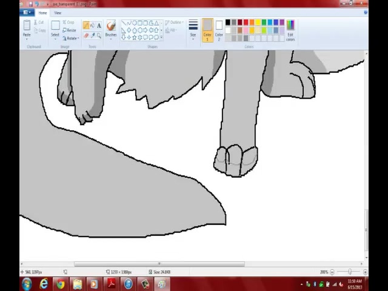Choose the Diamond shape
The width and height of the screenshot is (388, 291).
[x=129, y=30]
